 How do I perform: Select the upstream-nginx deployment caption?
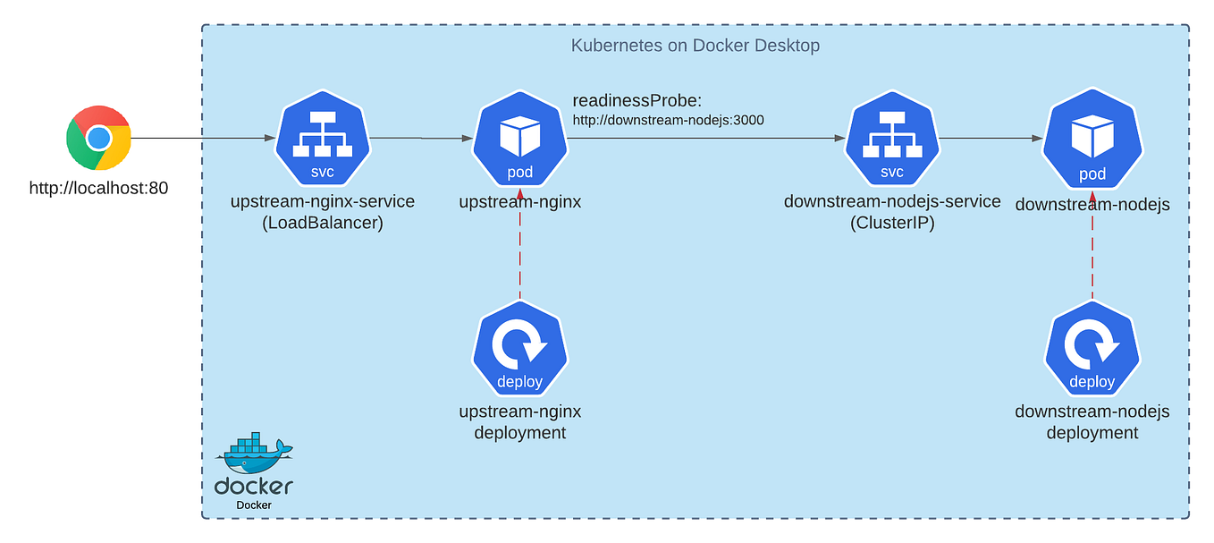click(519, 421)
